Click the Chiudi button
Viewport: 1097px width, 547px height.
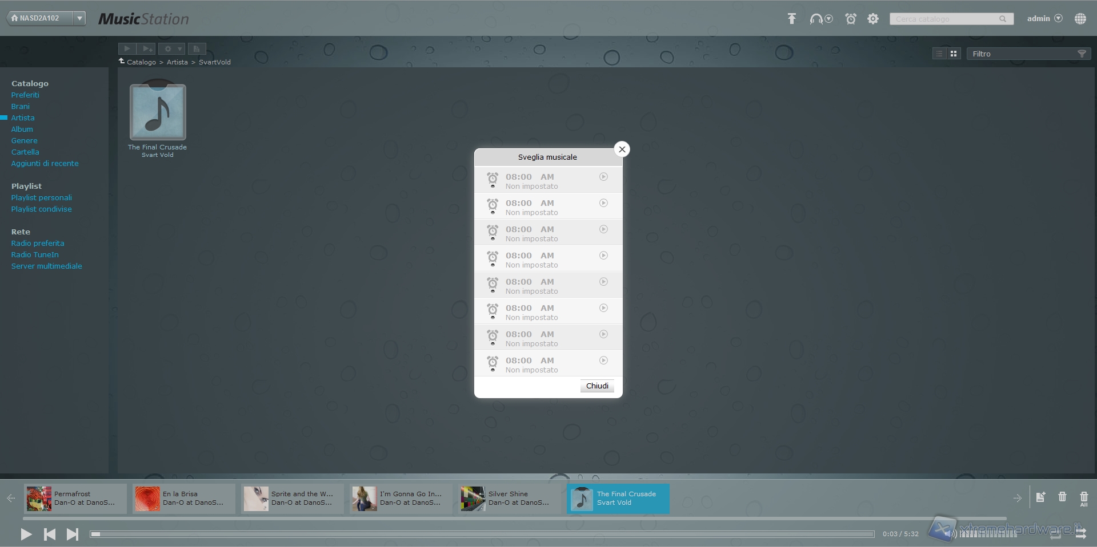pos(597,386)
